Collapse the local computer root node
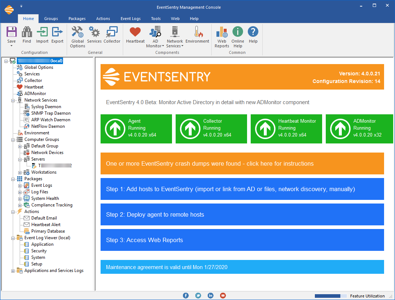 coord(6,61)
